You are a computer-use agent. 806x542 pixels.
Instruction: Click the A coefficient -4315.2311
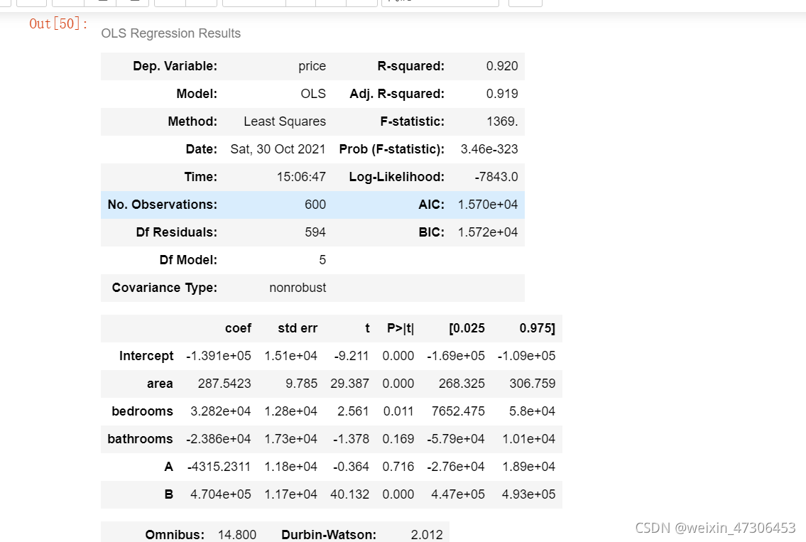[x=219, y=467]
